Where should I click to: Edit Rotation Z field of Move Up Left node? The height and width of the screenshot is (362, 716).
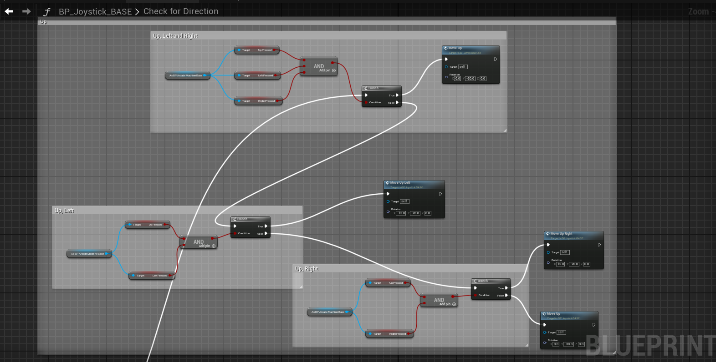[428, 213]
